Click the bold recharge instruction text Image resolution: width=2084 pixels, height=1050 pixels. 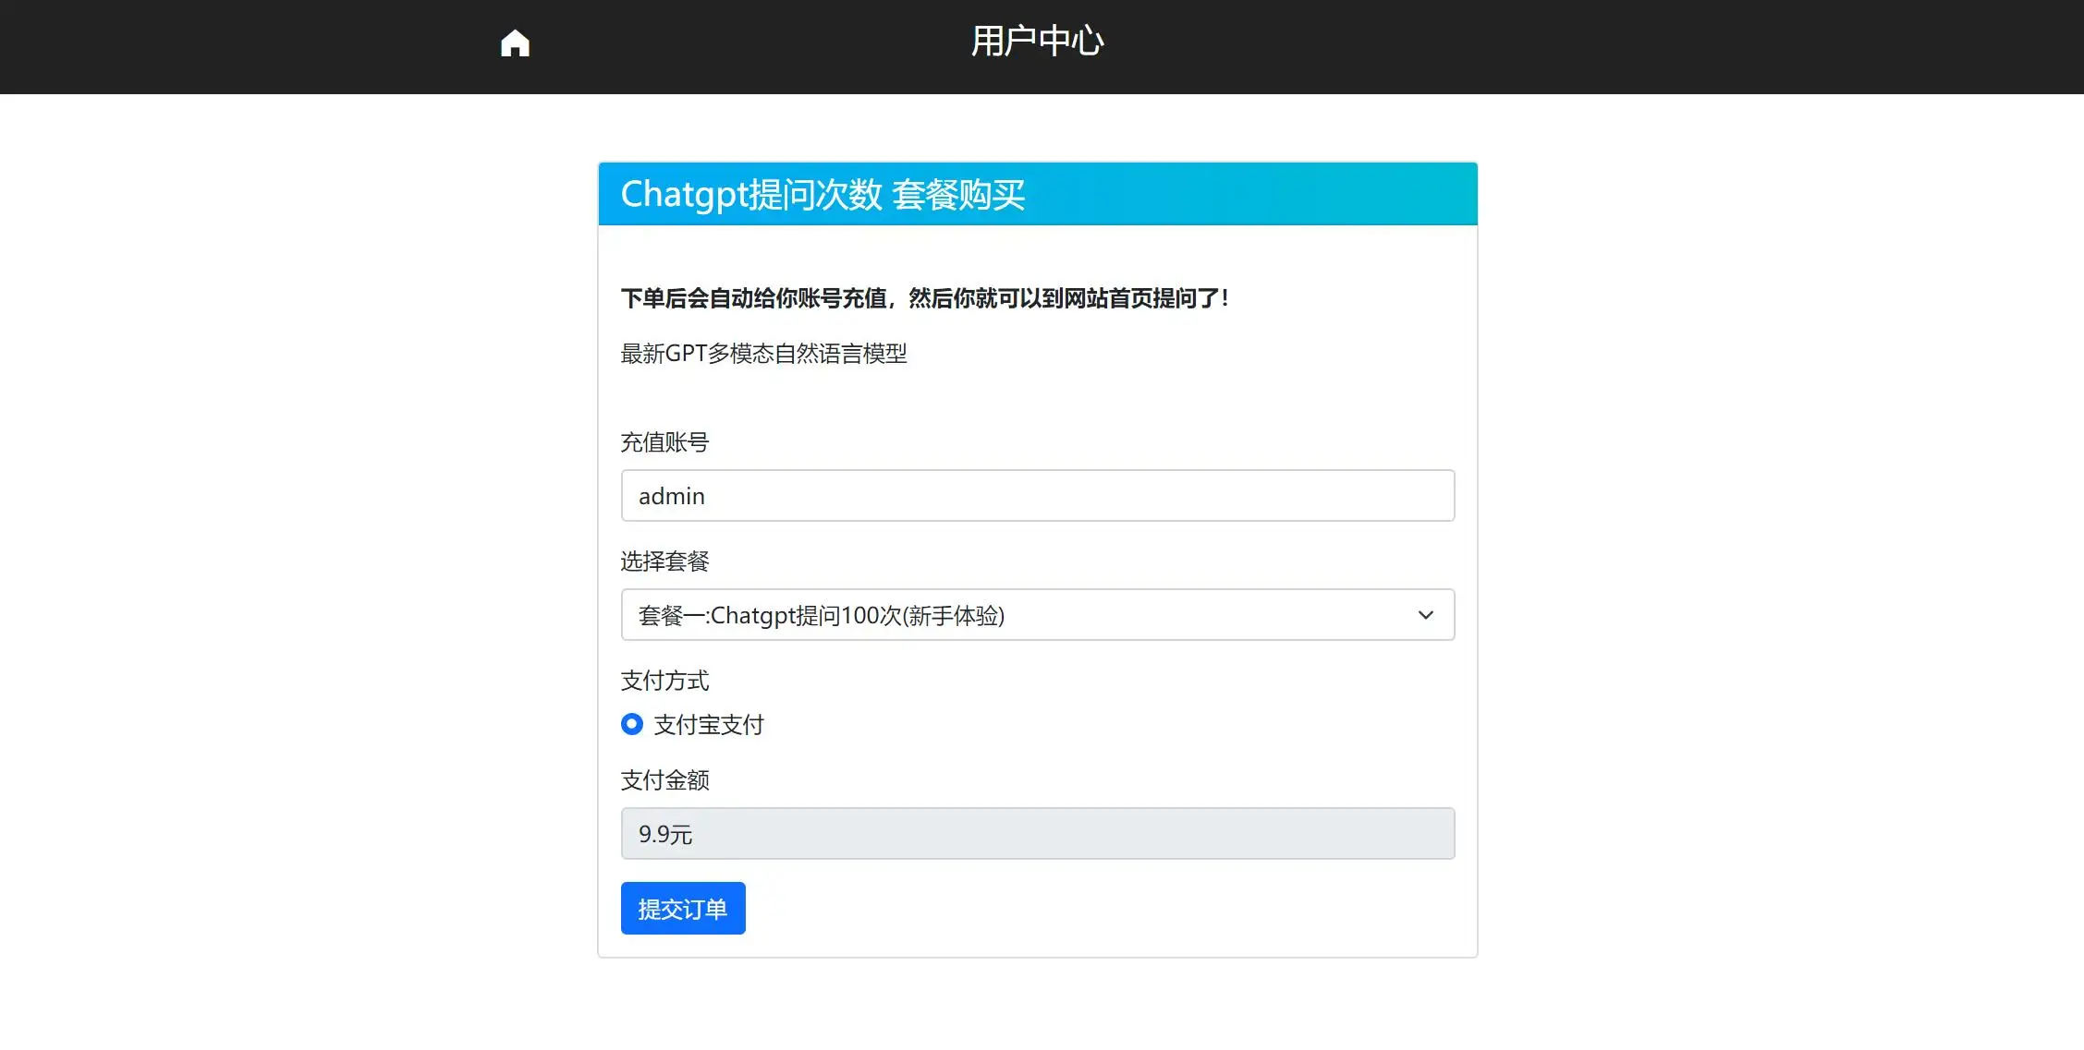(x=923, y=297)
